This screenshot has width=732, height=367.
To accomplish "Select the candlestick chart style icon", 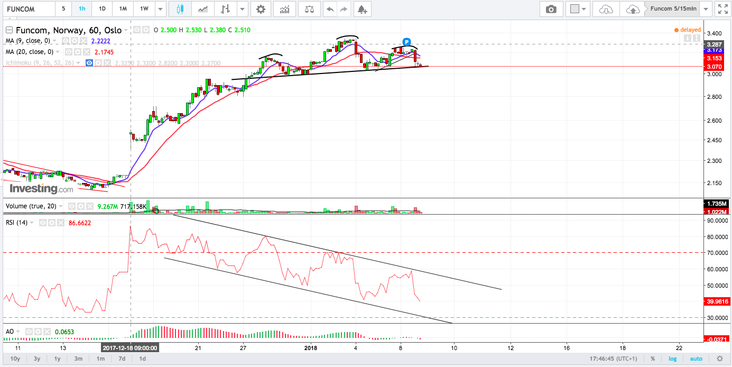I will [180, 9].
